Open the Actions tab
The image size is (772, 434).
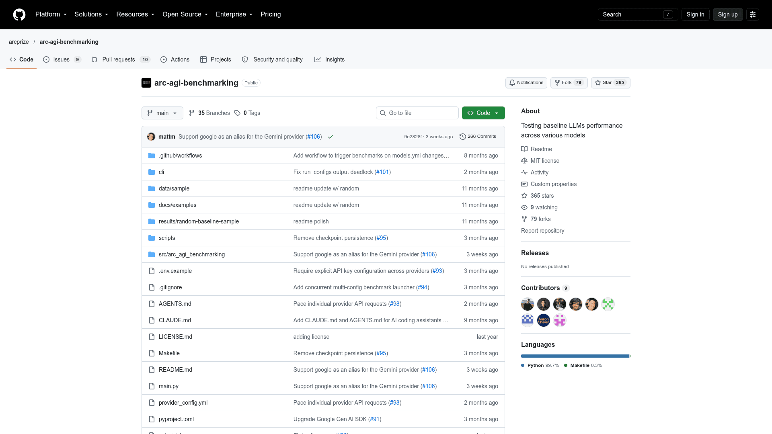pyautogui.click(x=175, y=59)
